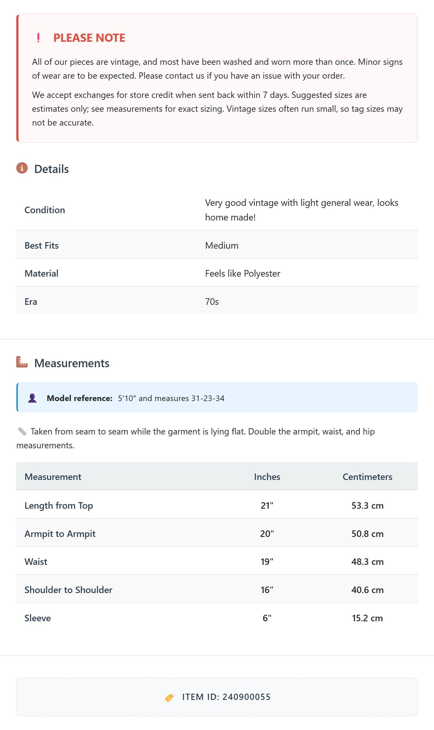Click the yellow tag icon beside Item ID
434x730 pixels.
point(169,697)
